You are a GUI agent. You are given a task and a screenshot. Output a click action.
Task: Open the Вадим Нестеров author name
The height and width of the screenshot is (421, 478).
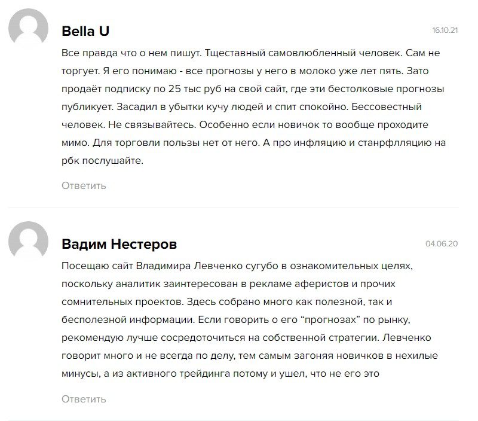tap(119, 244)
